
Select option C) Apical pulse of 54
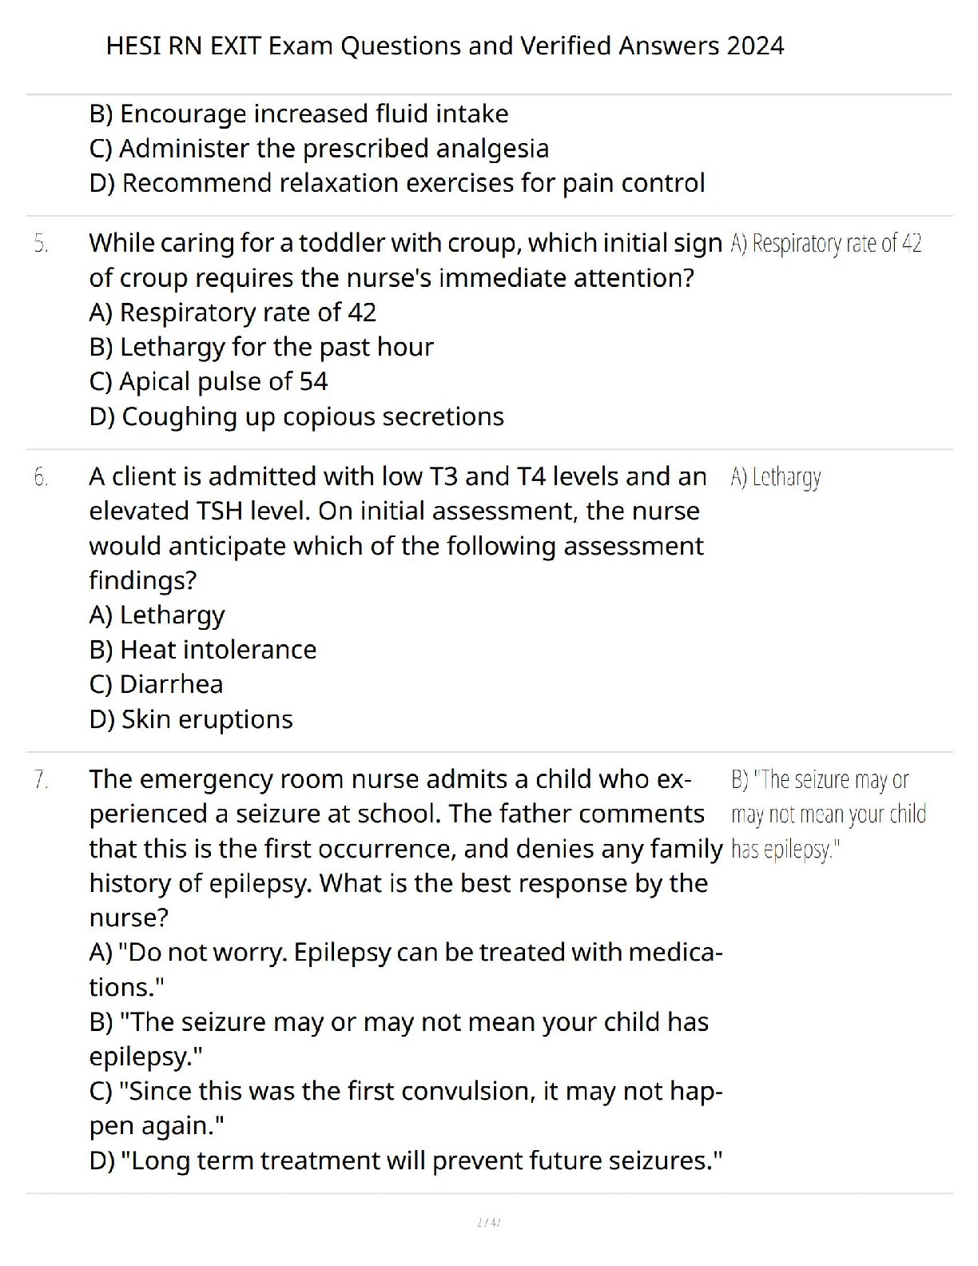pyautogui.click(x=209, y=381)
